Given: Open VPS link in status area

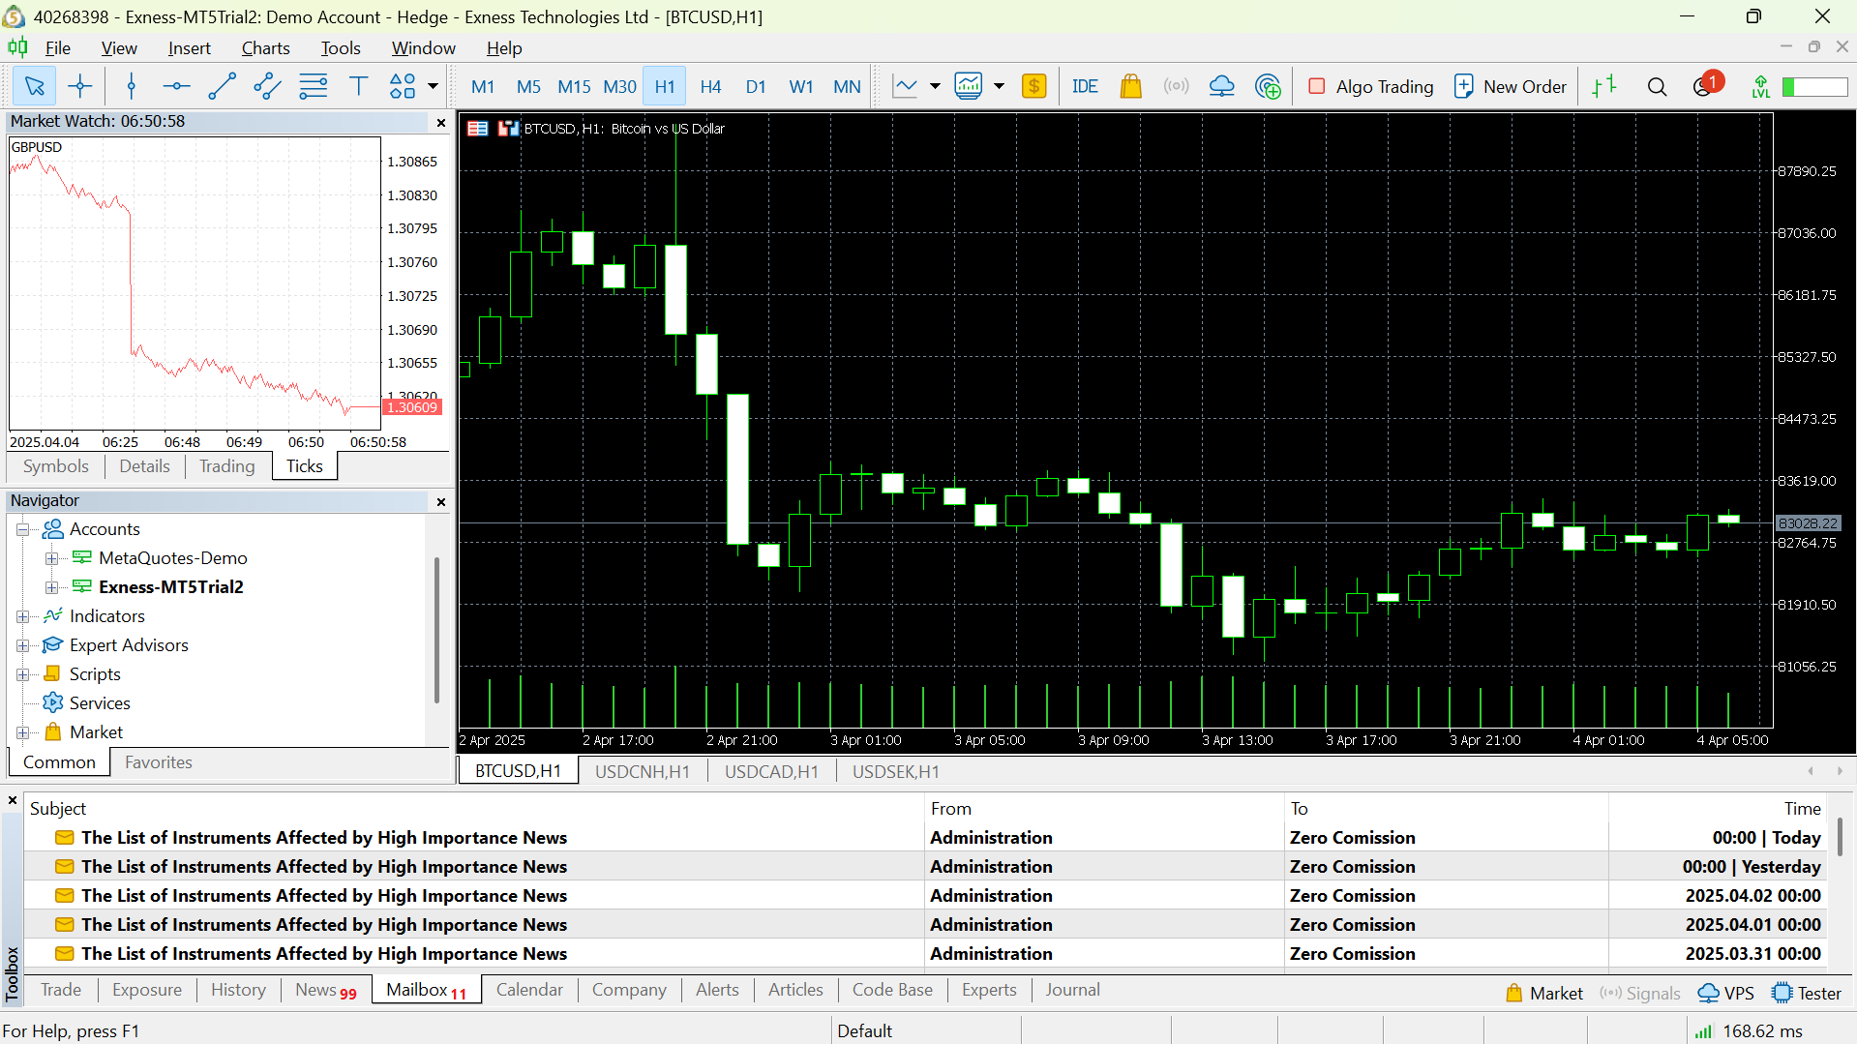Looking at the screenshot, I should [x=1726, y=994].
